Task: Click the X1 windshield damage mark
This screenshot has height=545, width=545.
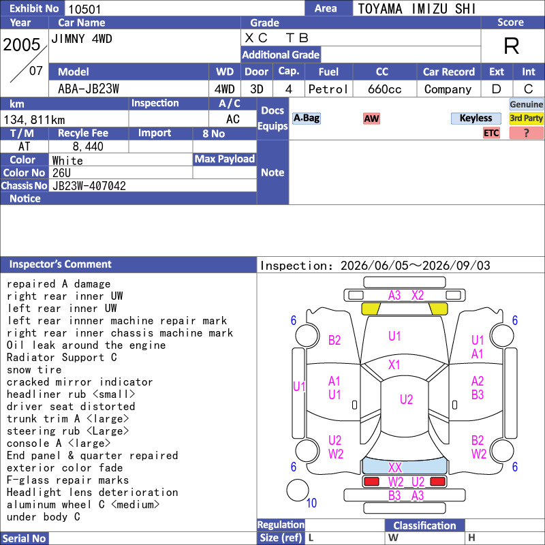Action: pos(394,364)
